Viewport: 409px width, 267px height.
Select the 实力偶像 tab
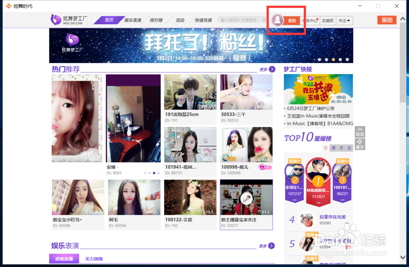(x=94, y=259)
